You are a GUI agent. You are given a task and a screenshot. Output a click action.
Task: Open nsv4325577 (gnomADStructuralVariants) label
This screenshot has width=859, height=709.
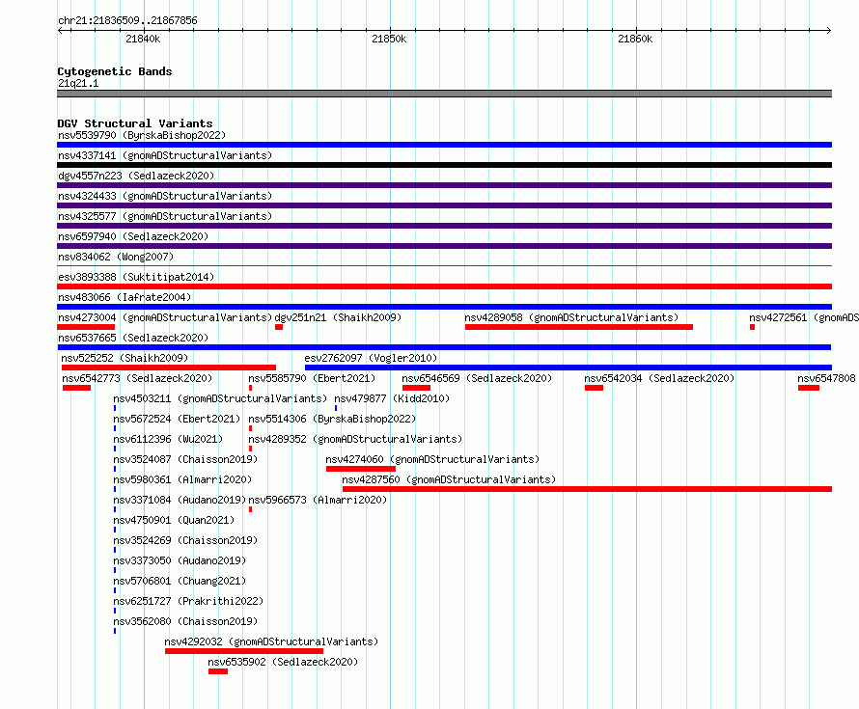coord(165,216)
